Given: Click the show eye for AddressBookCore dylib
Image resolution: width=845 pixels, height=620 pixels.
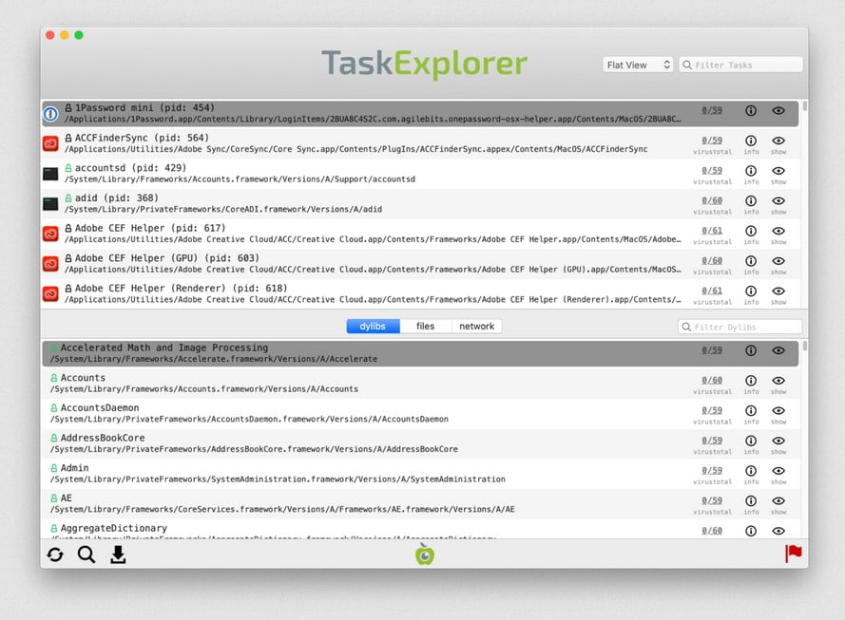Looking at the screenshot, I should [x=778, y=441].
